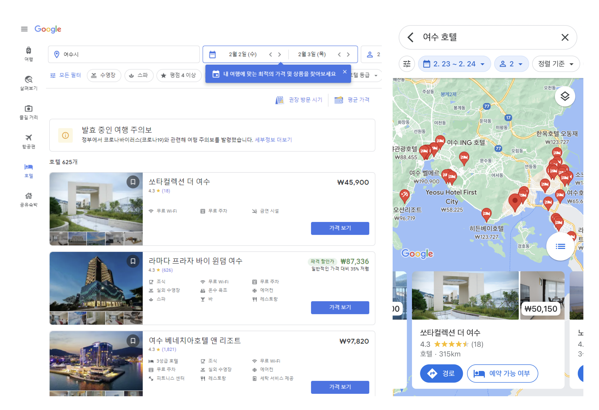Viewport: 599px width, 410px height.
Task: Open the map panel filter sliders icon
Action: pos(407,64)
